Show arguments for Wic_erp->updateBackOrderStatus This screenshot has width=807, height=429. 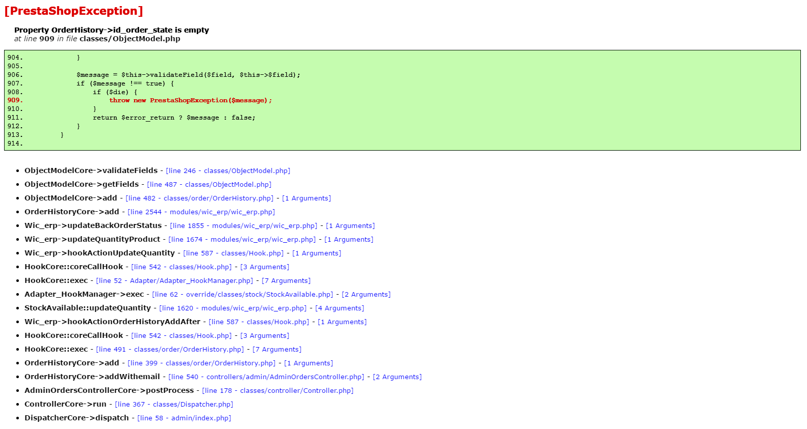(x=350, y=226)
